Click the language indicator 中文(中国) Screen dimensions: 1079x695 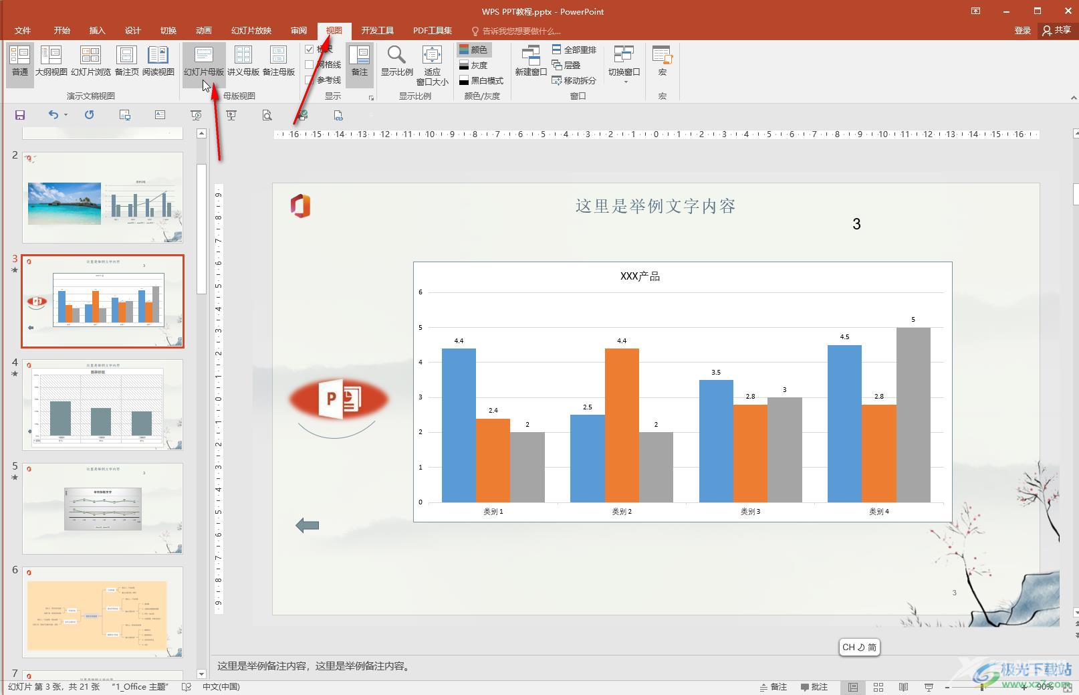click(221, 687)
